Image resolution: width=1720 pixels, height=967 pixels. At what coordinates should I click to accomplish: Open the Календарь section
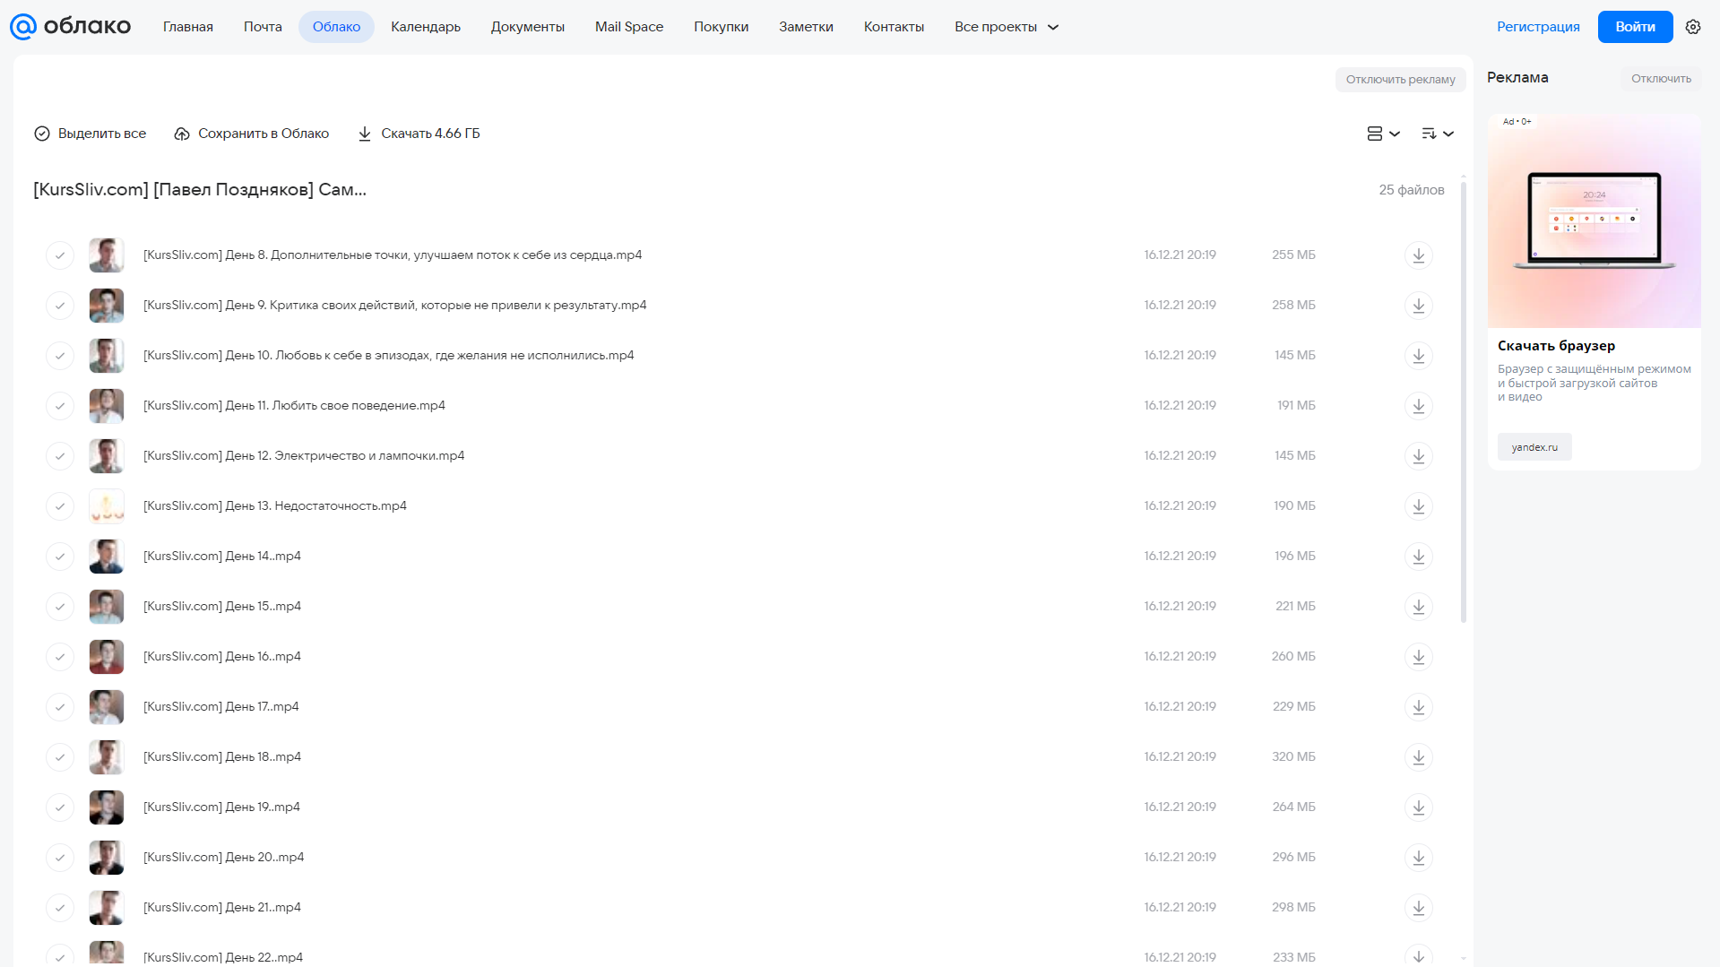(x=426, y=27)
